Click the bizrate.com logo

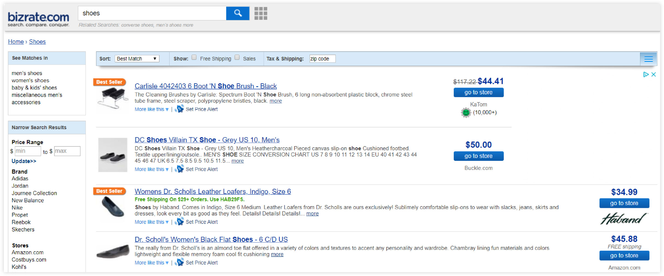(x=38, y=19)
